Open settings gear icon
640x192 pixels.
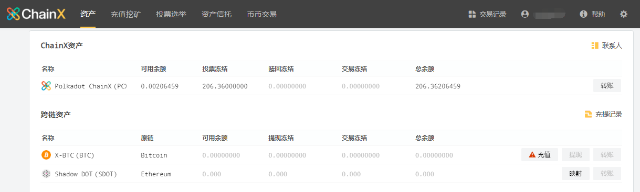624,14
